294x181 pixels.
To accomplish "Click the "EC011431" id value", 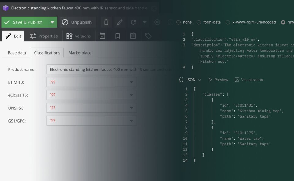I will pos(244,105).
